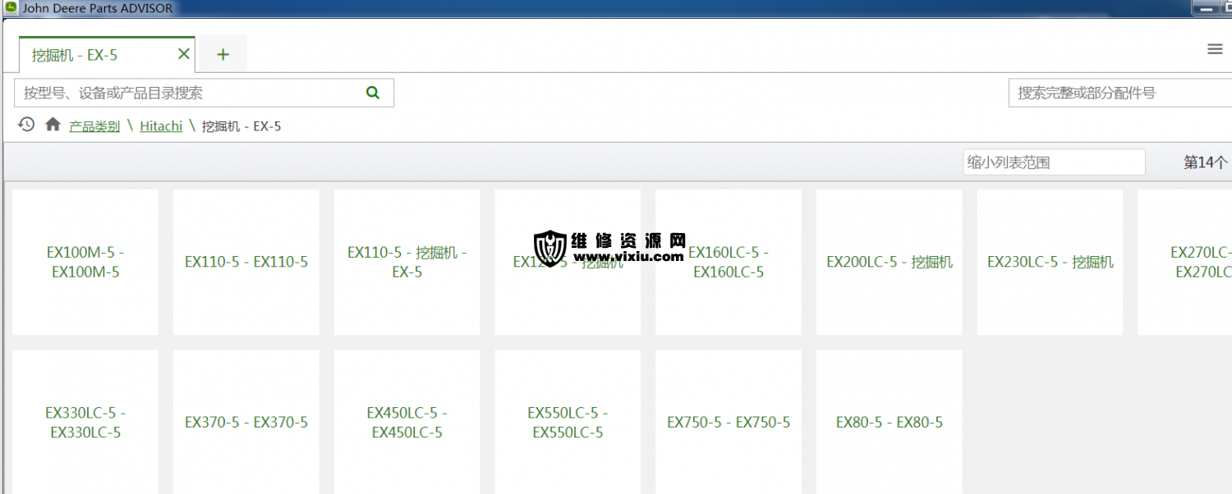Open the EX110-5 - EX110-5 card
Viewport: 1232px width, 494px height.
[246, 263]
